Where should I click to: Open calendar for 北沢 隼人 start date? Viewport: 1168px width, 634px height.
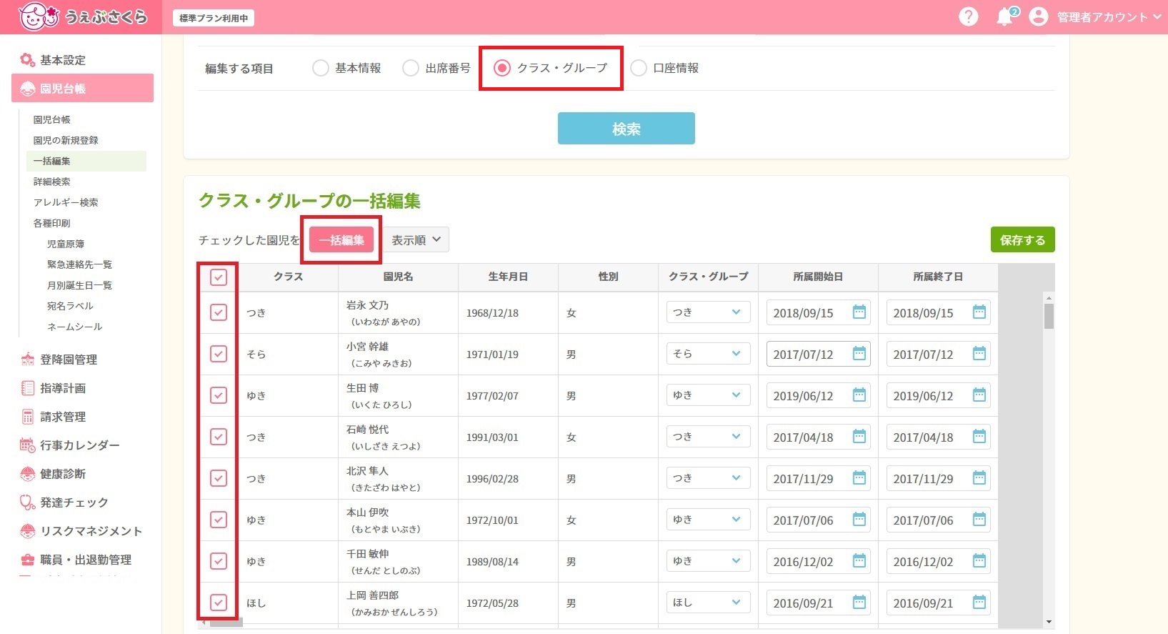(859, 478)
